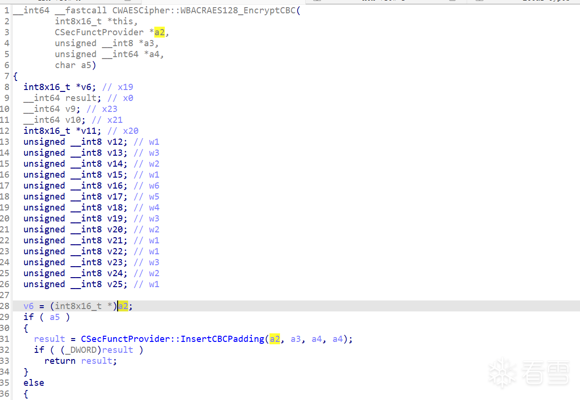Click variable v10 declaration
This screenshot has width=580, height=400.
[x=73, y=120]
